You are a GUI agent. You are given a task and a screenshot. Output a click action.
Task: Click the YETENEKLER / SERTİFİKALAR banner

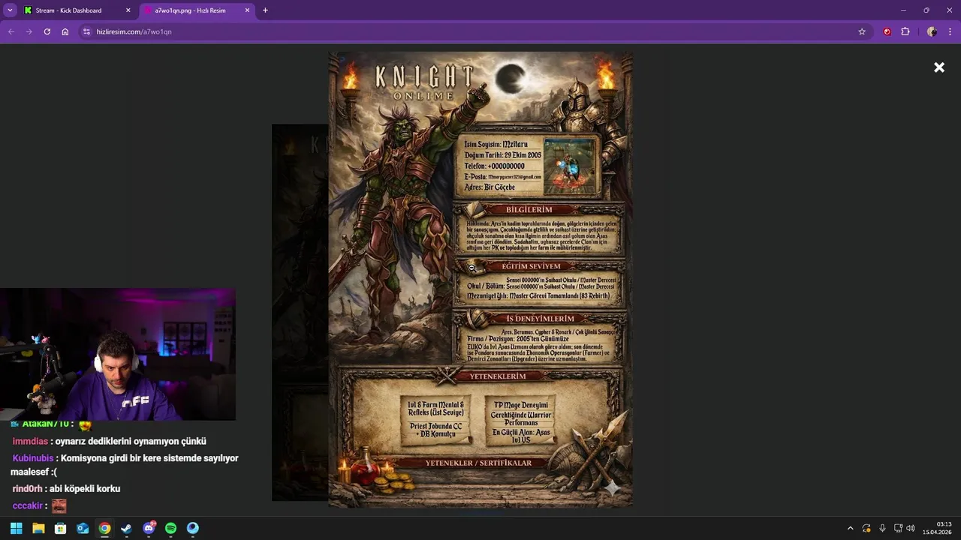pos(478,463)
